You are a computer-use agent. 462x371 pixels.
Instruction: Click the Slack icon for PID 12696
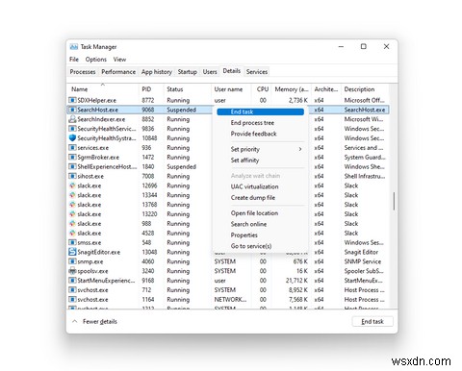coord(72,185)
